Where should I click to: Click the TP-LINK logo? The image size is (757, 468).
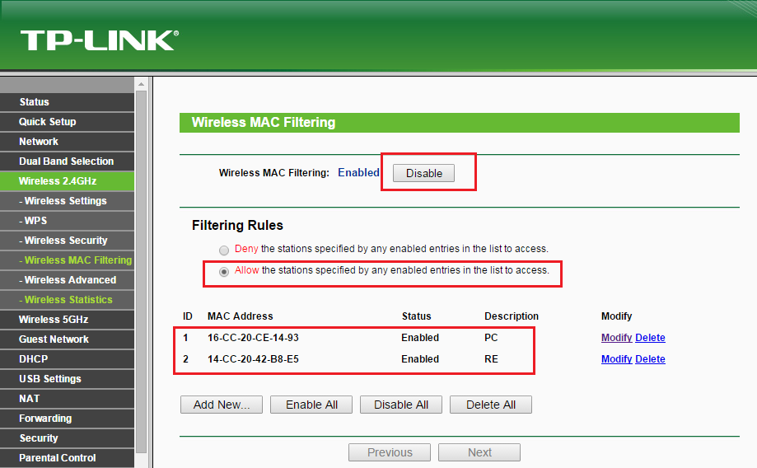100,40
